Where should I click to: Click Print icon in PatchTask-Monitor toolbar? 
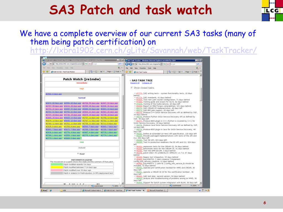pos(101,72)
